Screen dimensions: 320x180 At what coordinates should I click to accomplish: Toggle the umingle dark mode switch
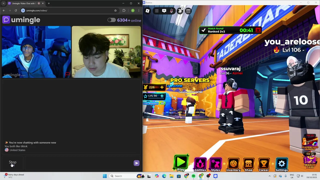click(111, 20)
